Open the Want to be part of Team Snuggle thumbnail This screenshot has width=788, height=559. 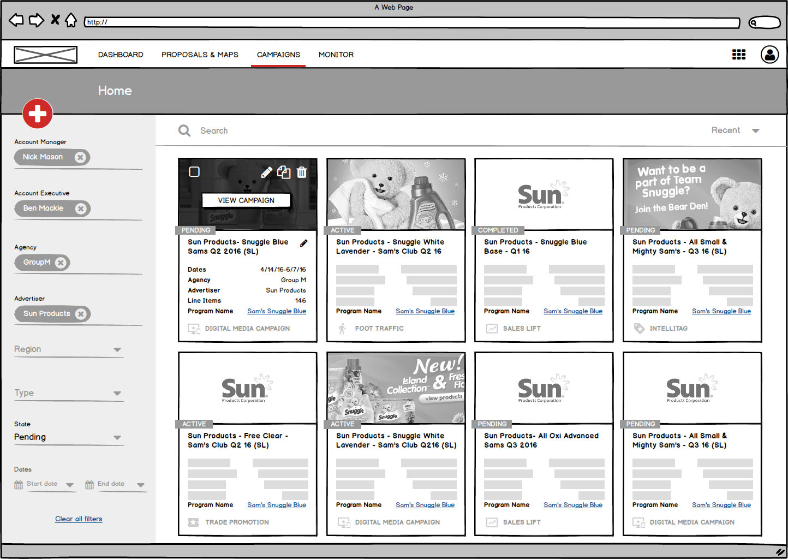(x=692, y=194)
